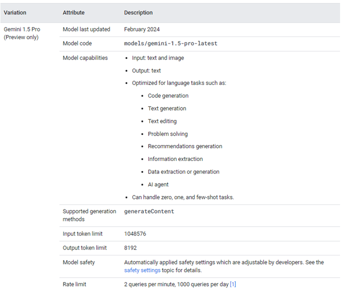Click the models/gemini-1.5-pro-latest model code
Screen dimensions: 341x292
click(170, 43)
